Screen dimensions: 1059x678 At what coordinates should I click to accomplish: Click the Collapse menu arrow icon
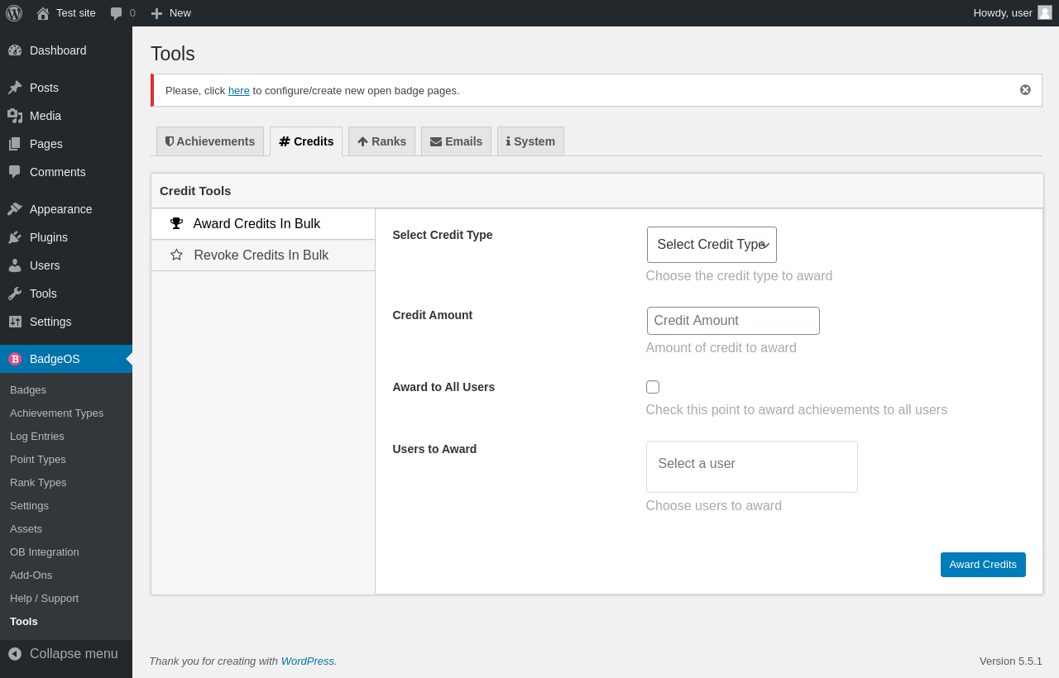point(15,654)
